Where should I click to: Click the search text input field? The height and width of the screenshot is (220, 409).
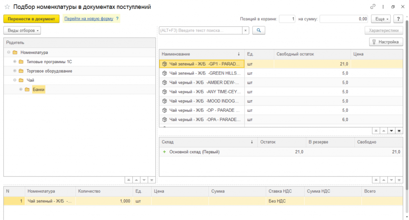tap(200, 30)
